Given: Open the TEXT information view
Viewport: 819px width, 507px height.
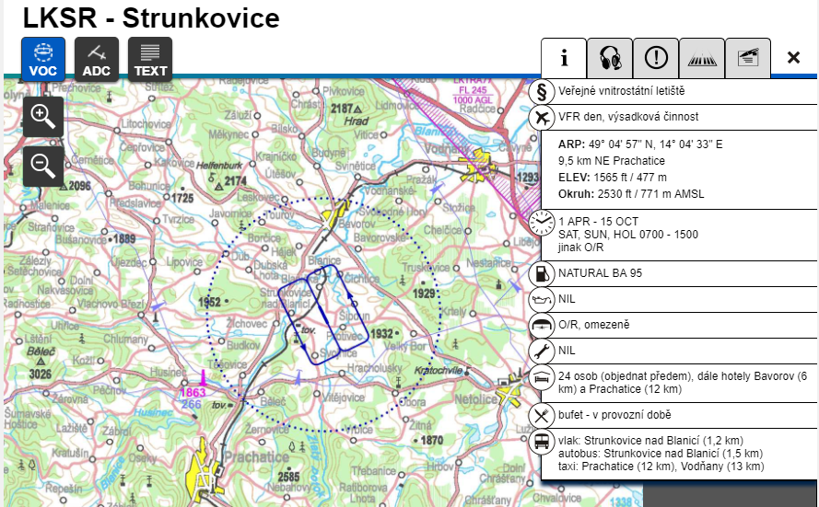Looking at the screenshot, I should pyautogui.click(x=150, y=59).
